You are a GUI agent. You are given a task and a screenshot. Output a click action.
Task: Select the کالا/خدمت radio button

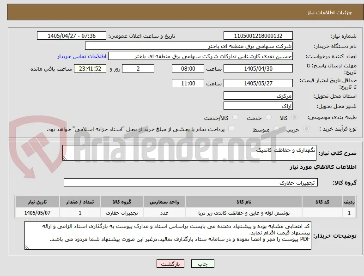(x=236, y=117)
